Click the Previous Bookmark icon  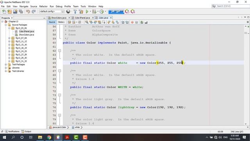tap(109, 22)
